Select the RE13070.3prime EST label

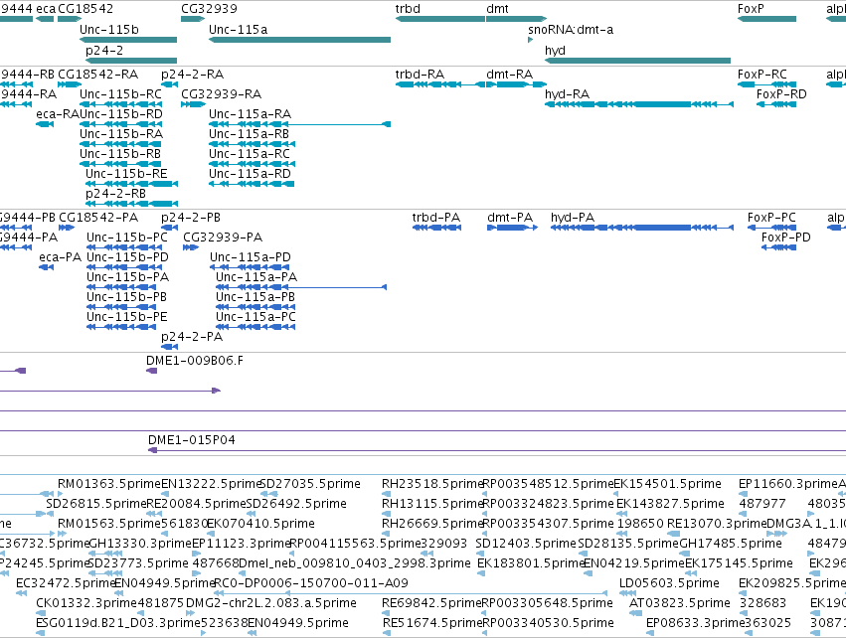[717, 524]
